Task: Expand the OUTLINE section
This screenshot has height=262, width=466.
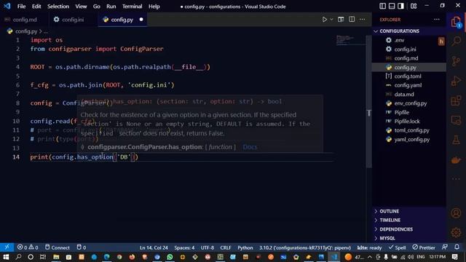Action: pyautogui.click(x=409, y=211)
